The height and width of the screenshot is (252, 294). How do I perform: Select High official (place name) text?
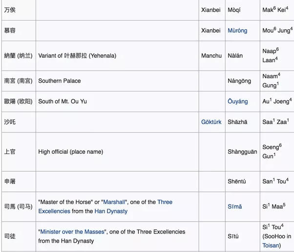71,152
